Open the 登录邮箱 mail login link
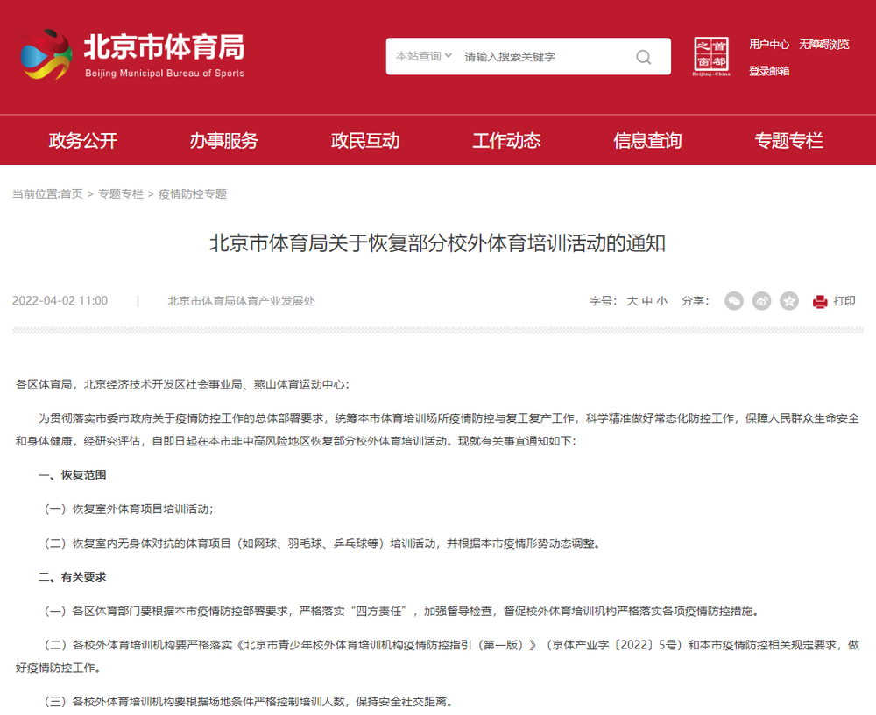Viewport: 876px width, 715px height. click(768, 71)
